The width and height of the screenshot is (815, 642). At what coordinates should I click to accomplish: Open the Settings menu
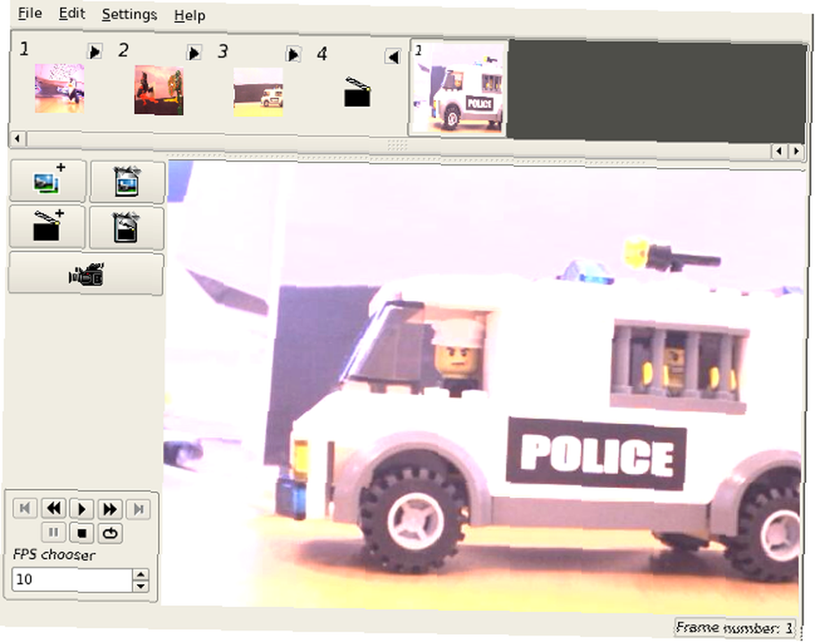click(x=130, y=15)
